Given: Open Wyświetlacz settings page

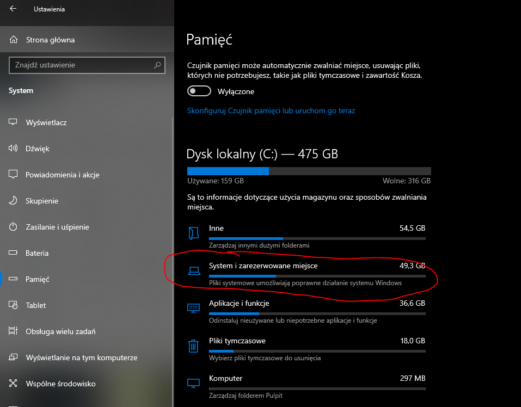Looking at the screenshot, I should [87, 122].
